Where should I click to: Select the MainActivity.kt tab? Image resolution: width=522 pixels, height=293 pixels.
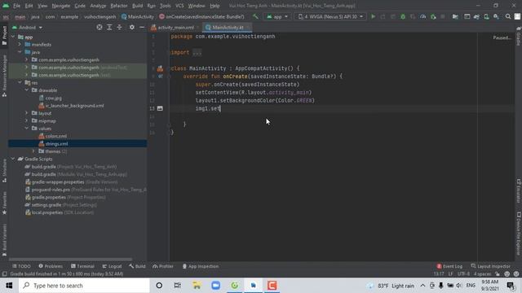click(228, 27)
